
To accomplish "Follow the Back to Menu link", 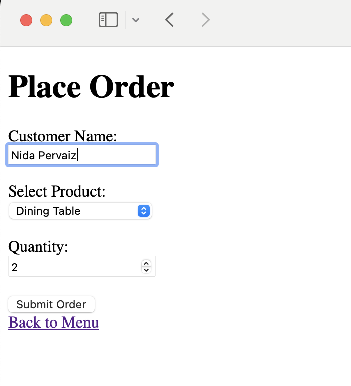I will (x=53, y=322).
